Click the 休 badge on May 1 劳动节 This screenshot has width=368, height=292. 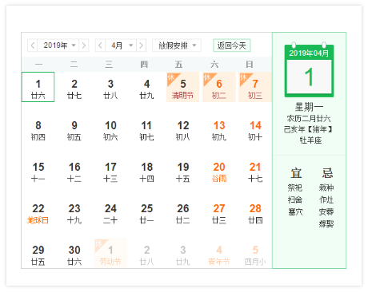(x=98, y=243)
